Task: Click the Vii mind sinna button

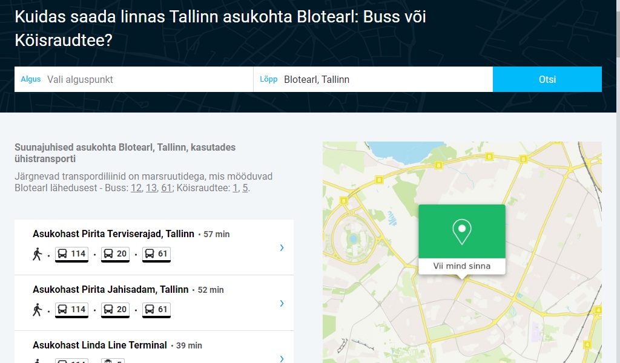Action: (x=461, y=266)
